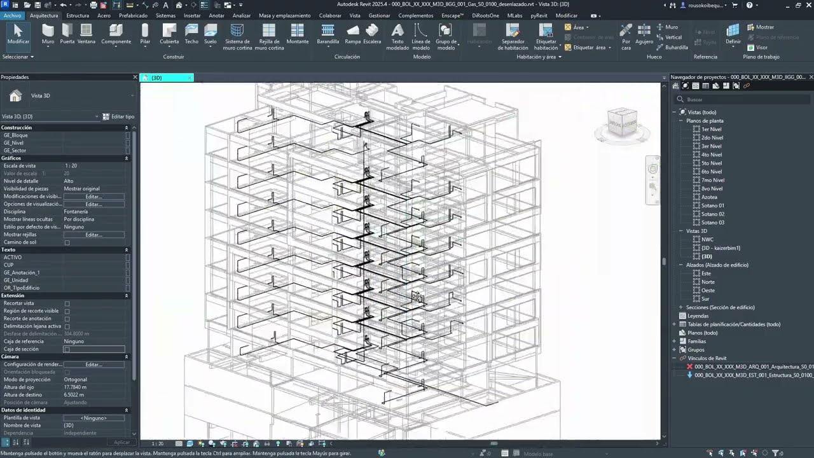
Task: Expand the Familias tree node
Action: tap(674, 341)
